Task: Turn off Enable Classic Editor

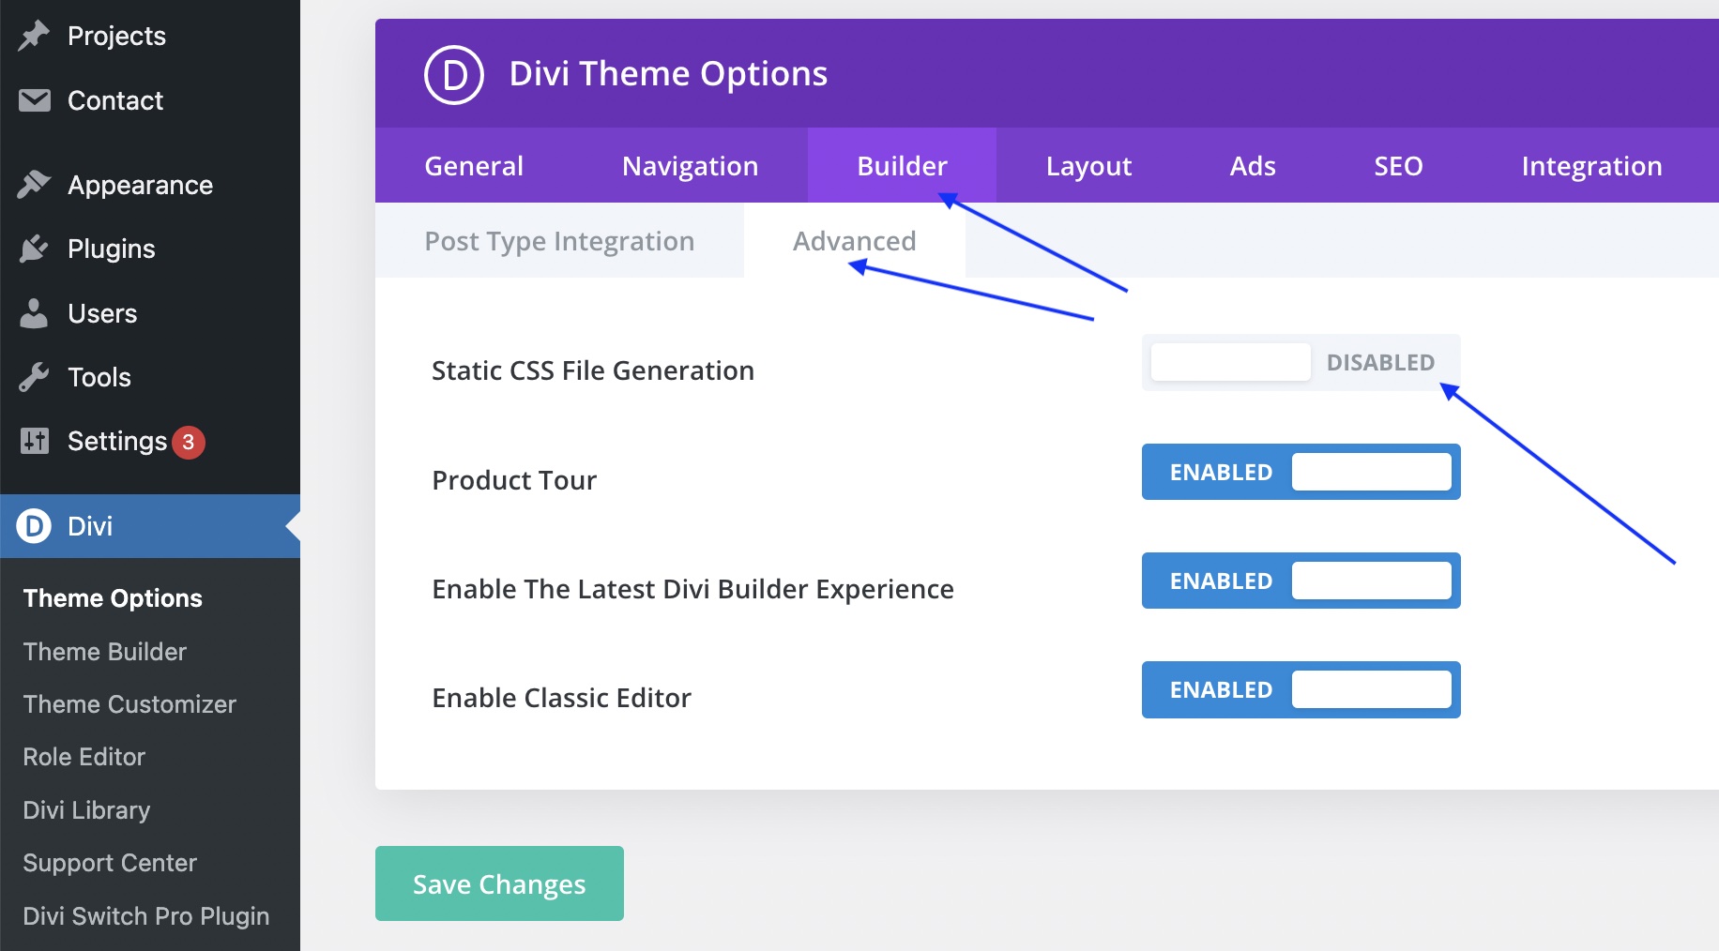Action: click(x=1371, y=689)
